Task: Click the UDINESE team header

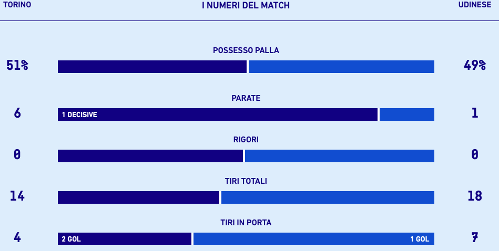Action: coord(475,5)
